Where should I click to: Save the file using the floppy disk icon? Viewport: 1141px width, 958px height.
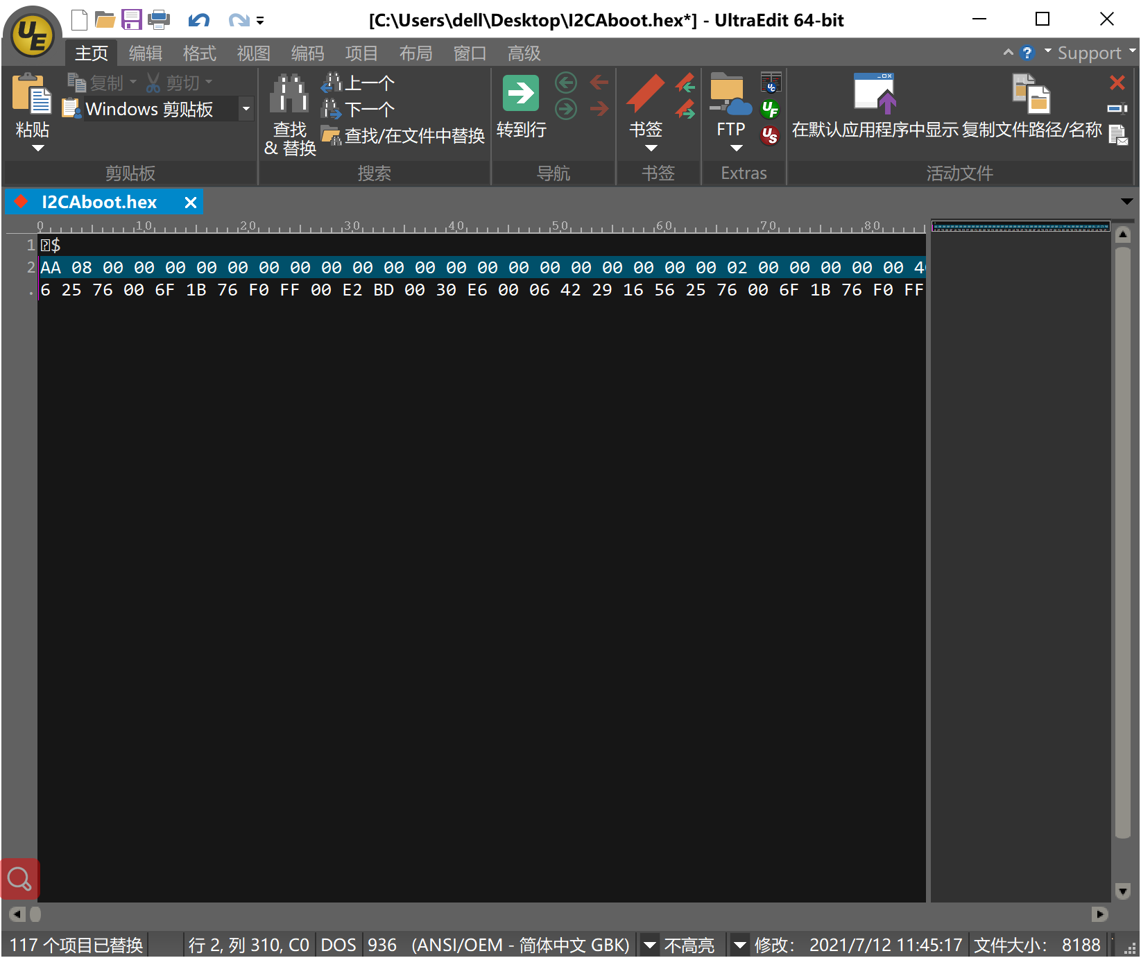pyautogui.click(x=132, y=19)
